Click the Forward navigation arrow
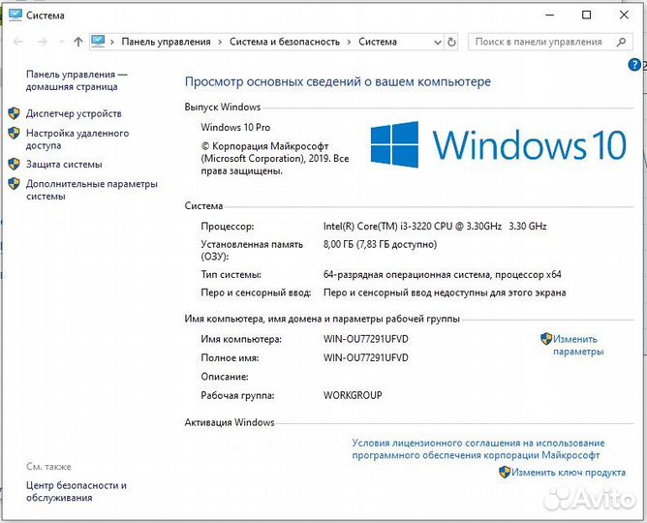The image size is (647, 523). tap(42, 42)
